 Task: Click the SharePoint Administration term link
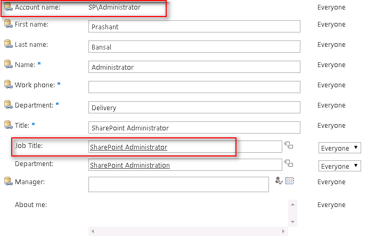click(130, 166)
